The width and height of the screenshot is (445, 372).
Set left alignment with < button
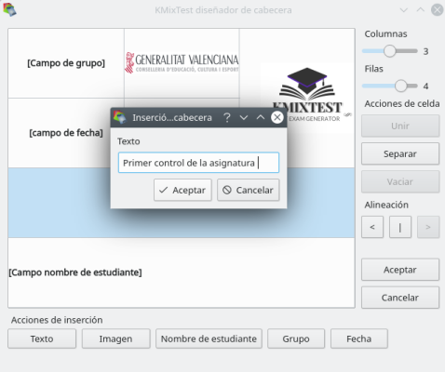(x=372, y=227)
